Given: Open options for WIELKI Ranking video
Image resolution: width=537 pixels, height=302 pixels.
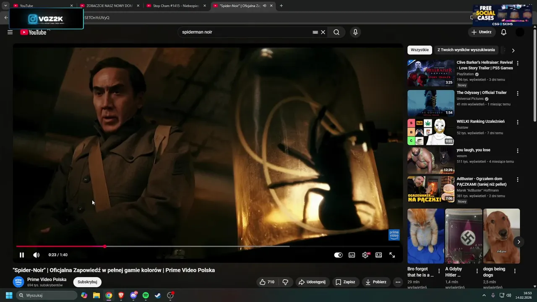Looking at the screenshot, I should pos(518,122).
